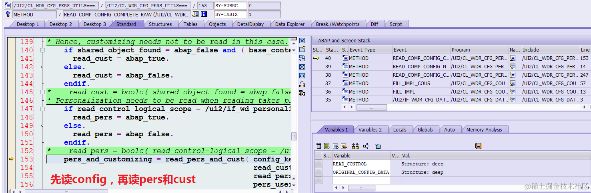
Task: Open the Data Explorer tab
Action: pos(290,24)
